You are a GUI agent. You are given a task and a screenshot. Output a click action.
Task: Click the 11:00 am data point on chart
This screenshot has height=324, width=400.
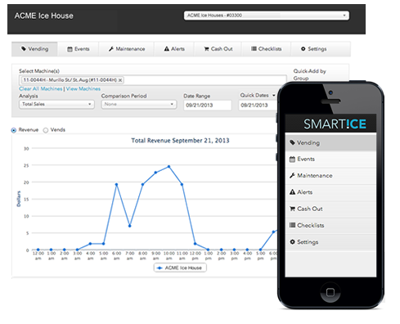click(x=182, y=185)
